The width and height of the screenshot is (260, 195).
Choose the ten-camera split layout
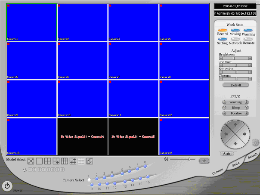pyautogui.click(x=73, y=161)
